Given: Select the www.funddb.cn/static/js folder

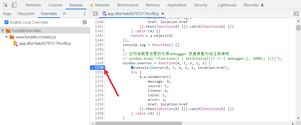Looking at the screenshot, I should click(x=36, y=37).
